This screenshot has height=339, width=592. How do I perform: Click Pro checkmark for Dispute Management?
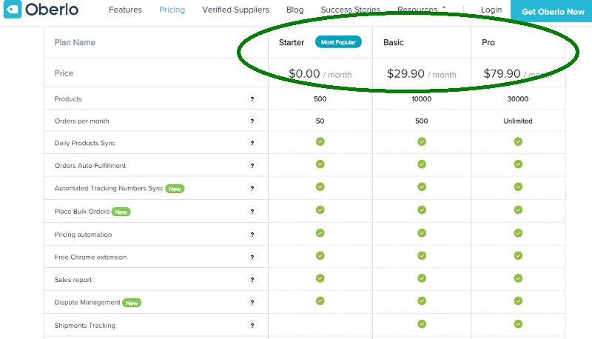pos(518,301)
